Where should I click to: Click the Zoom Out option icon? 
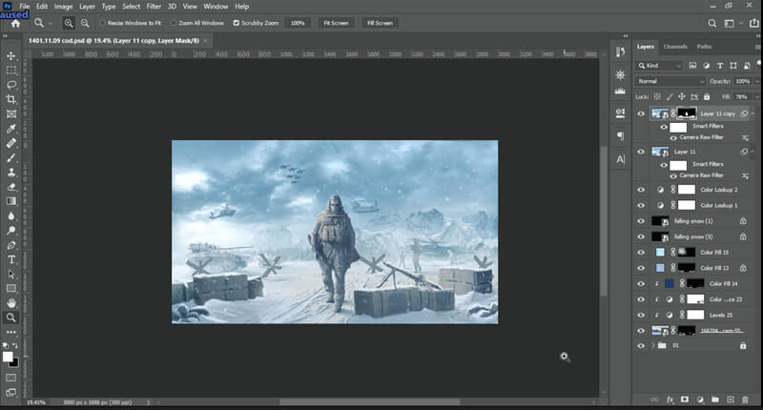pos(85,23)
